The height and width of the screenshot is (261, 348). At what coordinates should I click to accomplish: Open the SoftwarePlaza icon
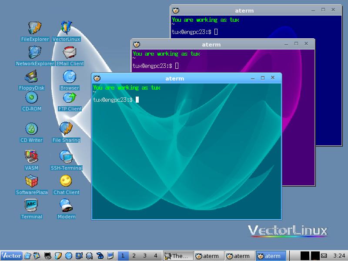[31, 181]
